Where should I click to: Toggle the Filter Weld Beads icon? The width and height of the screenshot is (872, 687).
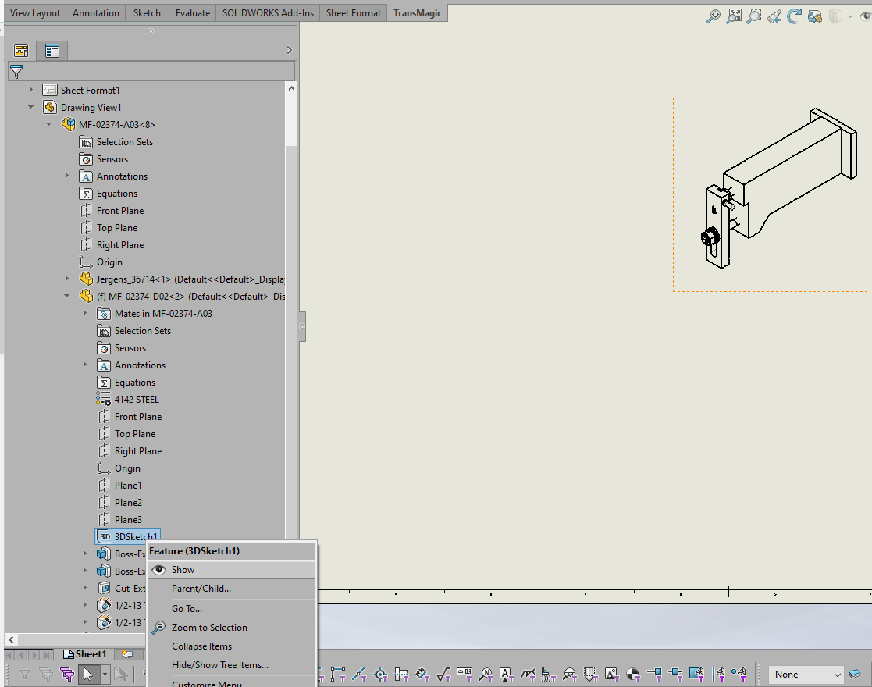[x=548, y=675]
